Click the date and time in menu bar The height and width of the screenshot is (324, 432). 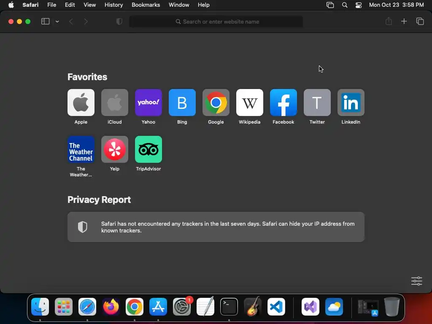396,5
